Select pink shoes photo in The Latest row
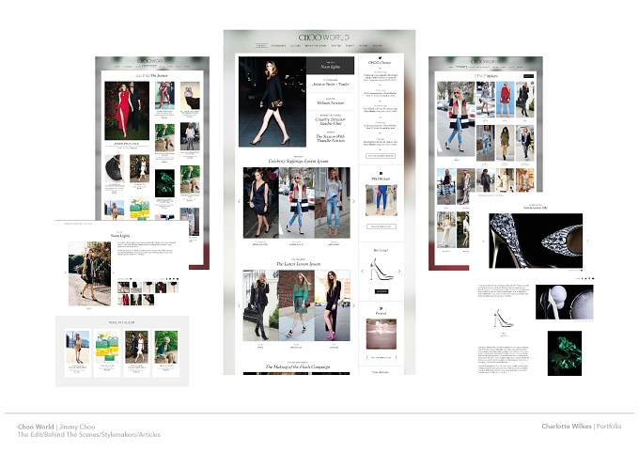 point(333,305)
